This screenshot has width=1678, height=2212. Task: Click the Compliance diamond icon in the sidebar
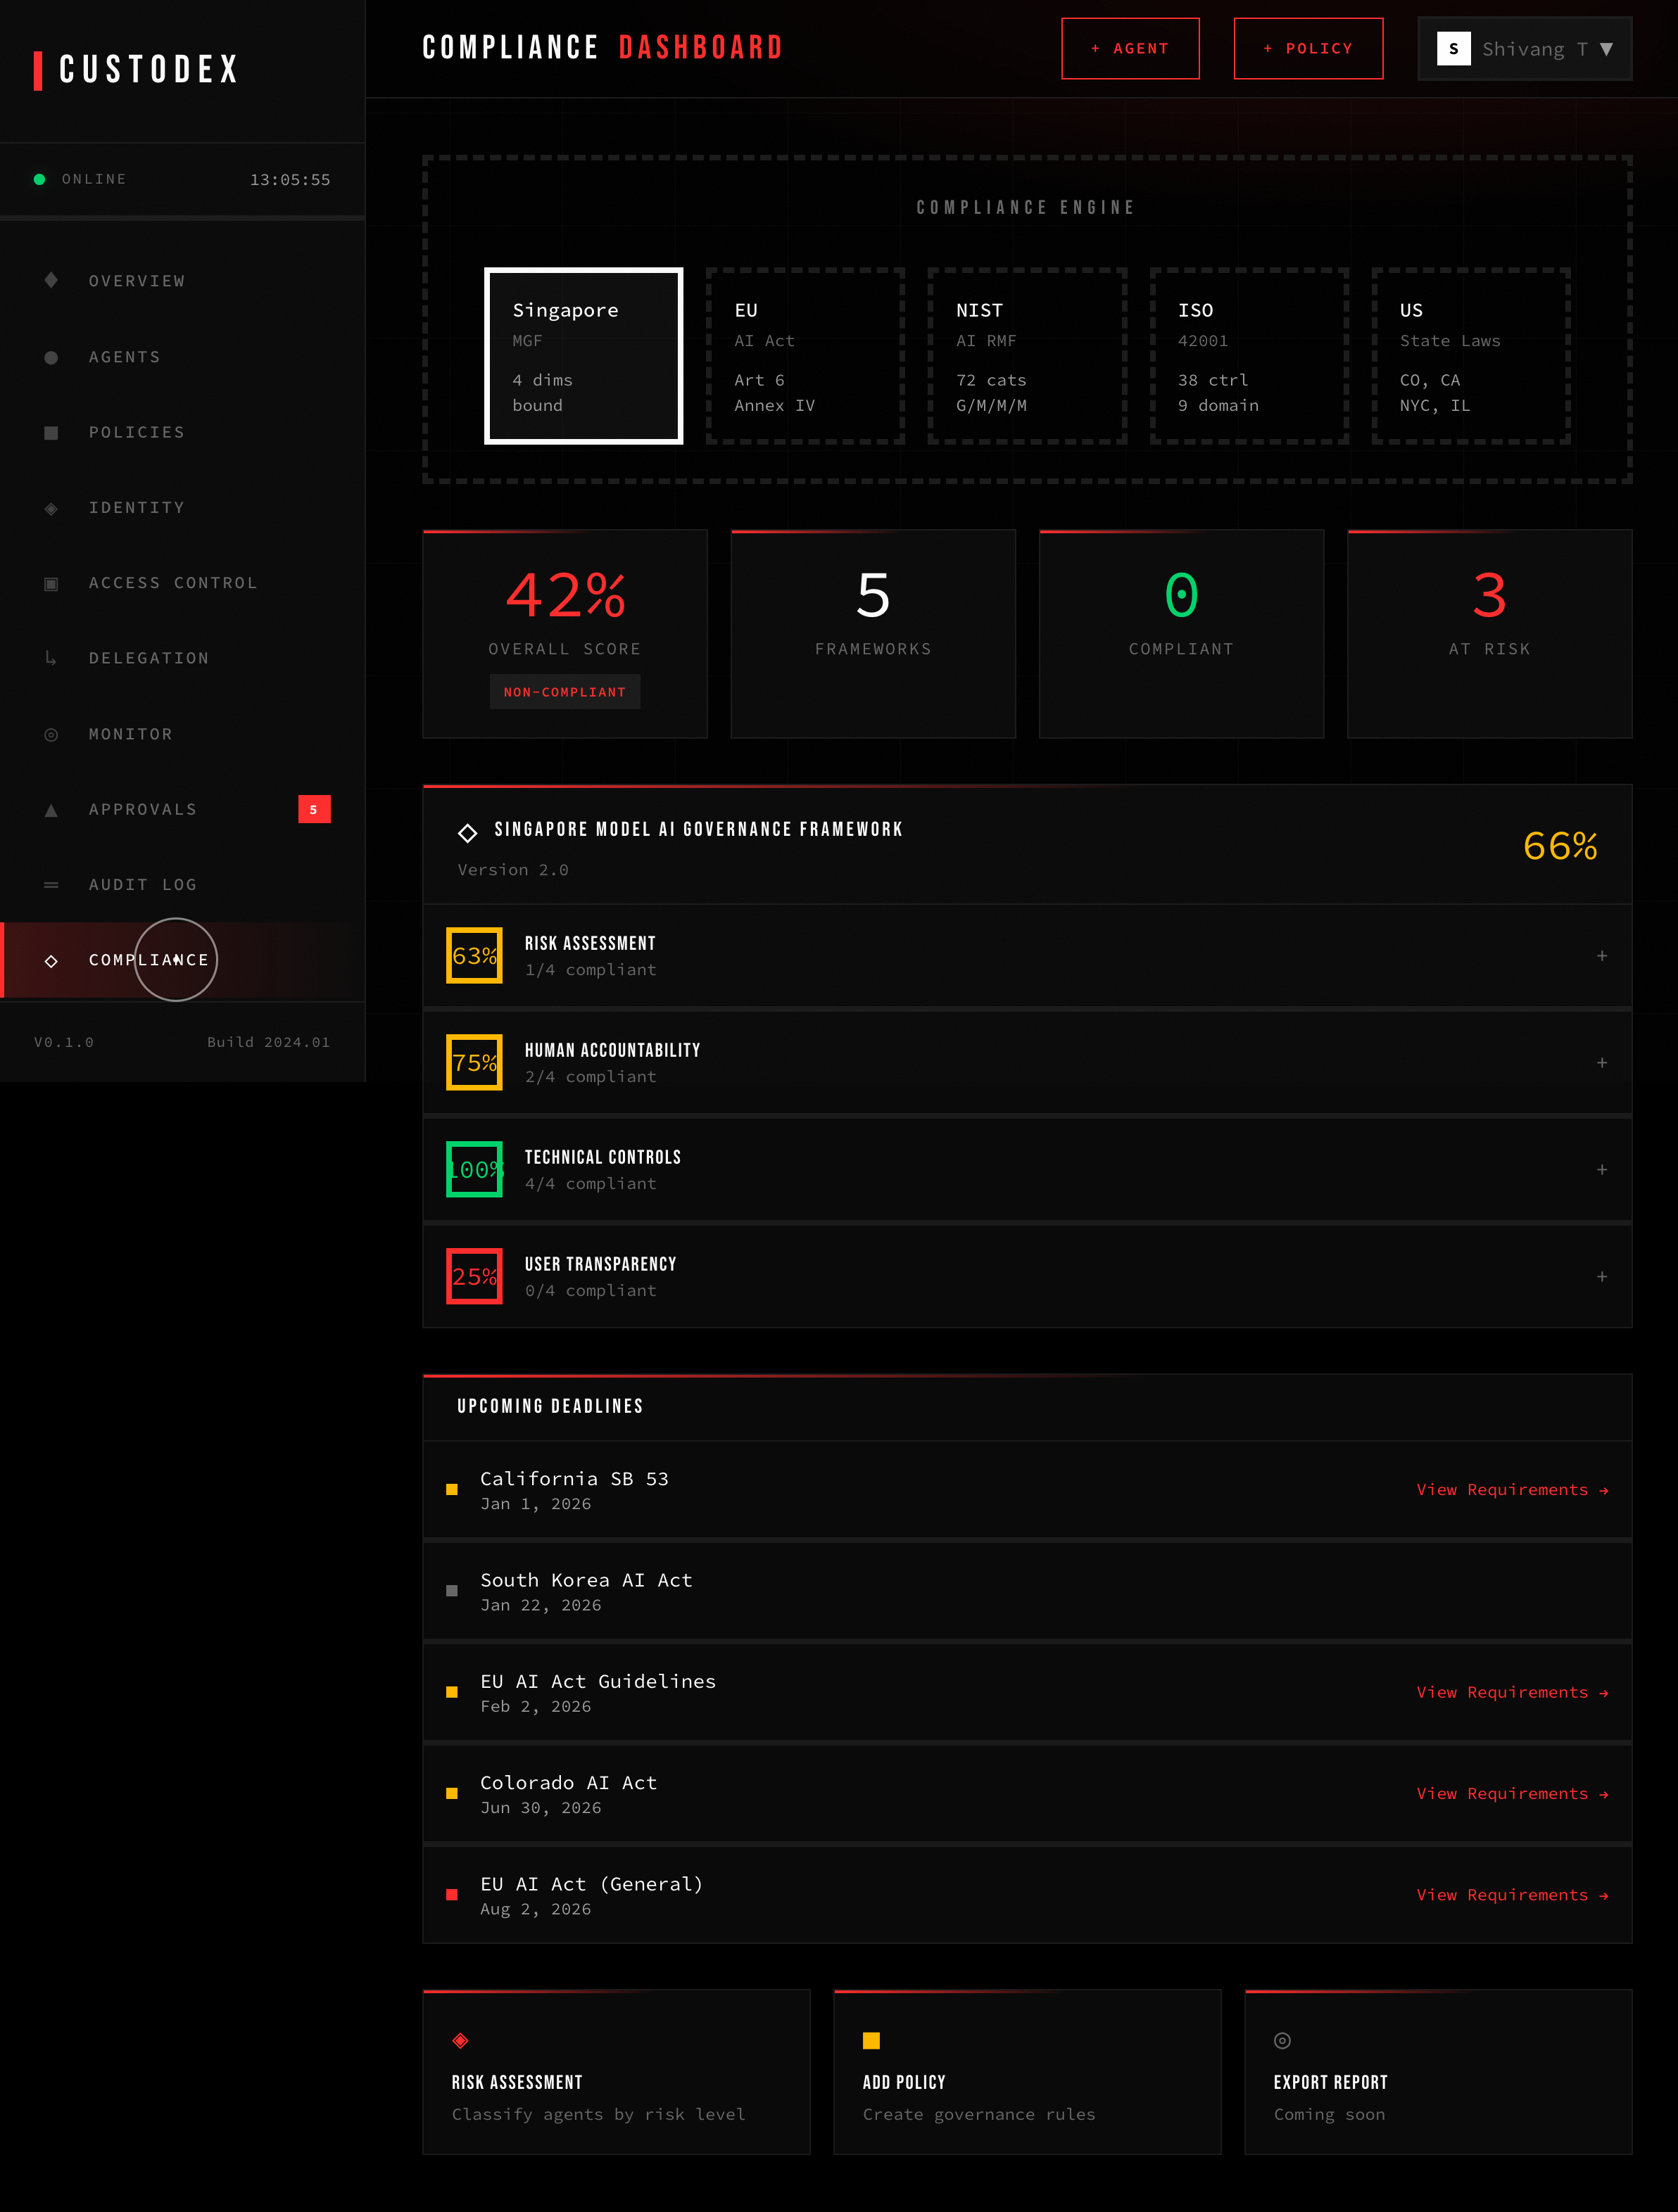(50, 959)
